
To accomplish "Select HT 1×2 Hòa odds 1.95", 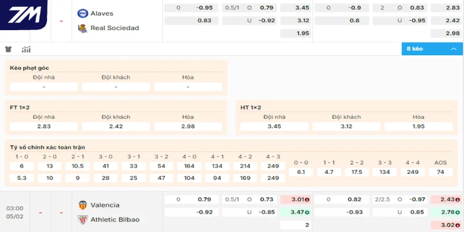I will 418,126.
